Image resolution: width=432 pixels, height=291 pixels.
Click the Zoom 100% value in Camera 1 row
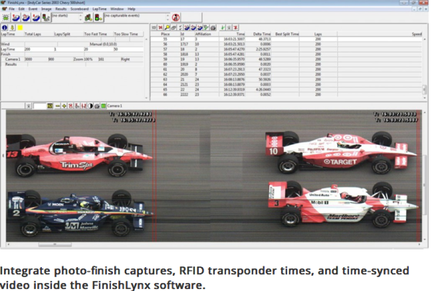click(x=82, y=59)
